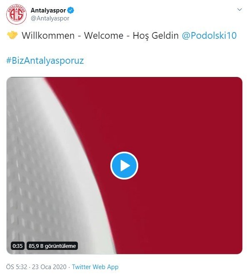This screenshot has height=277, width=249.
Task: Click the white ring around the play button
Action: [x=124, y=152]
